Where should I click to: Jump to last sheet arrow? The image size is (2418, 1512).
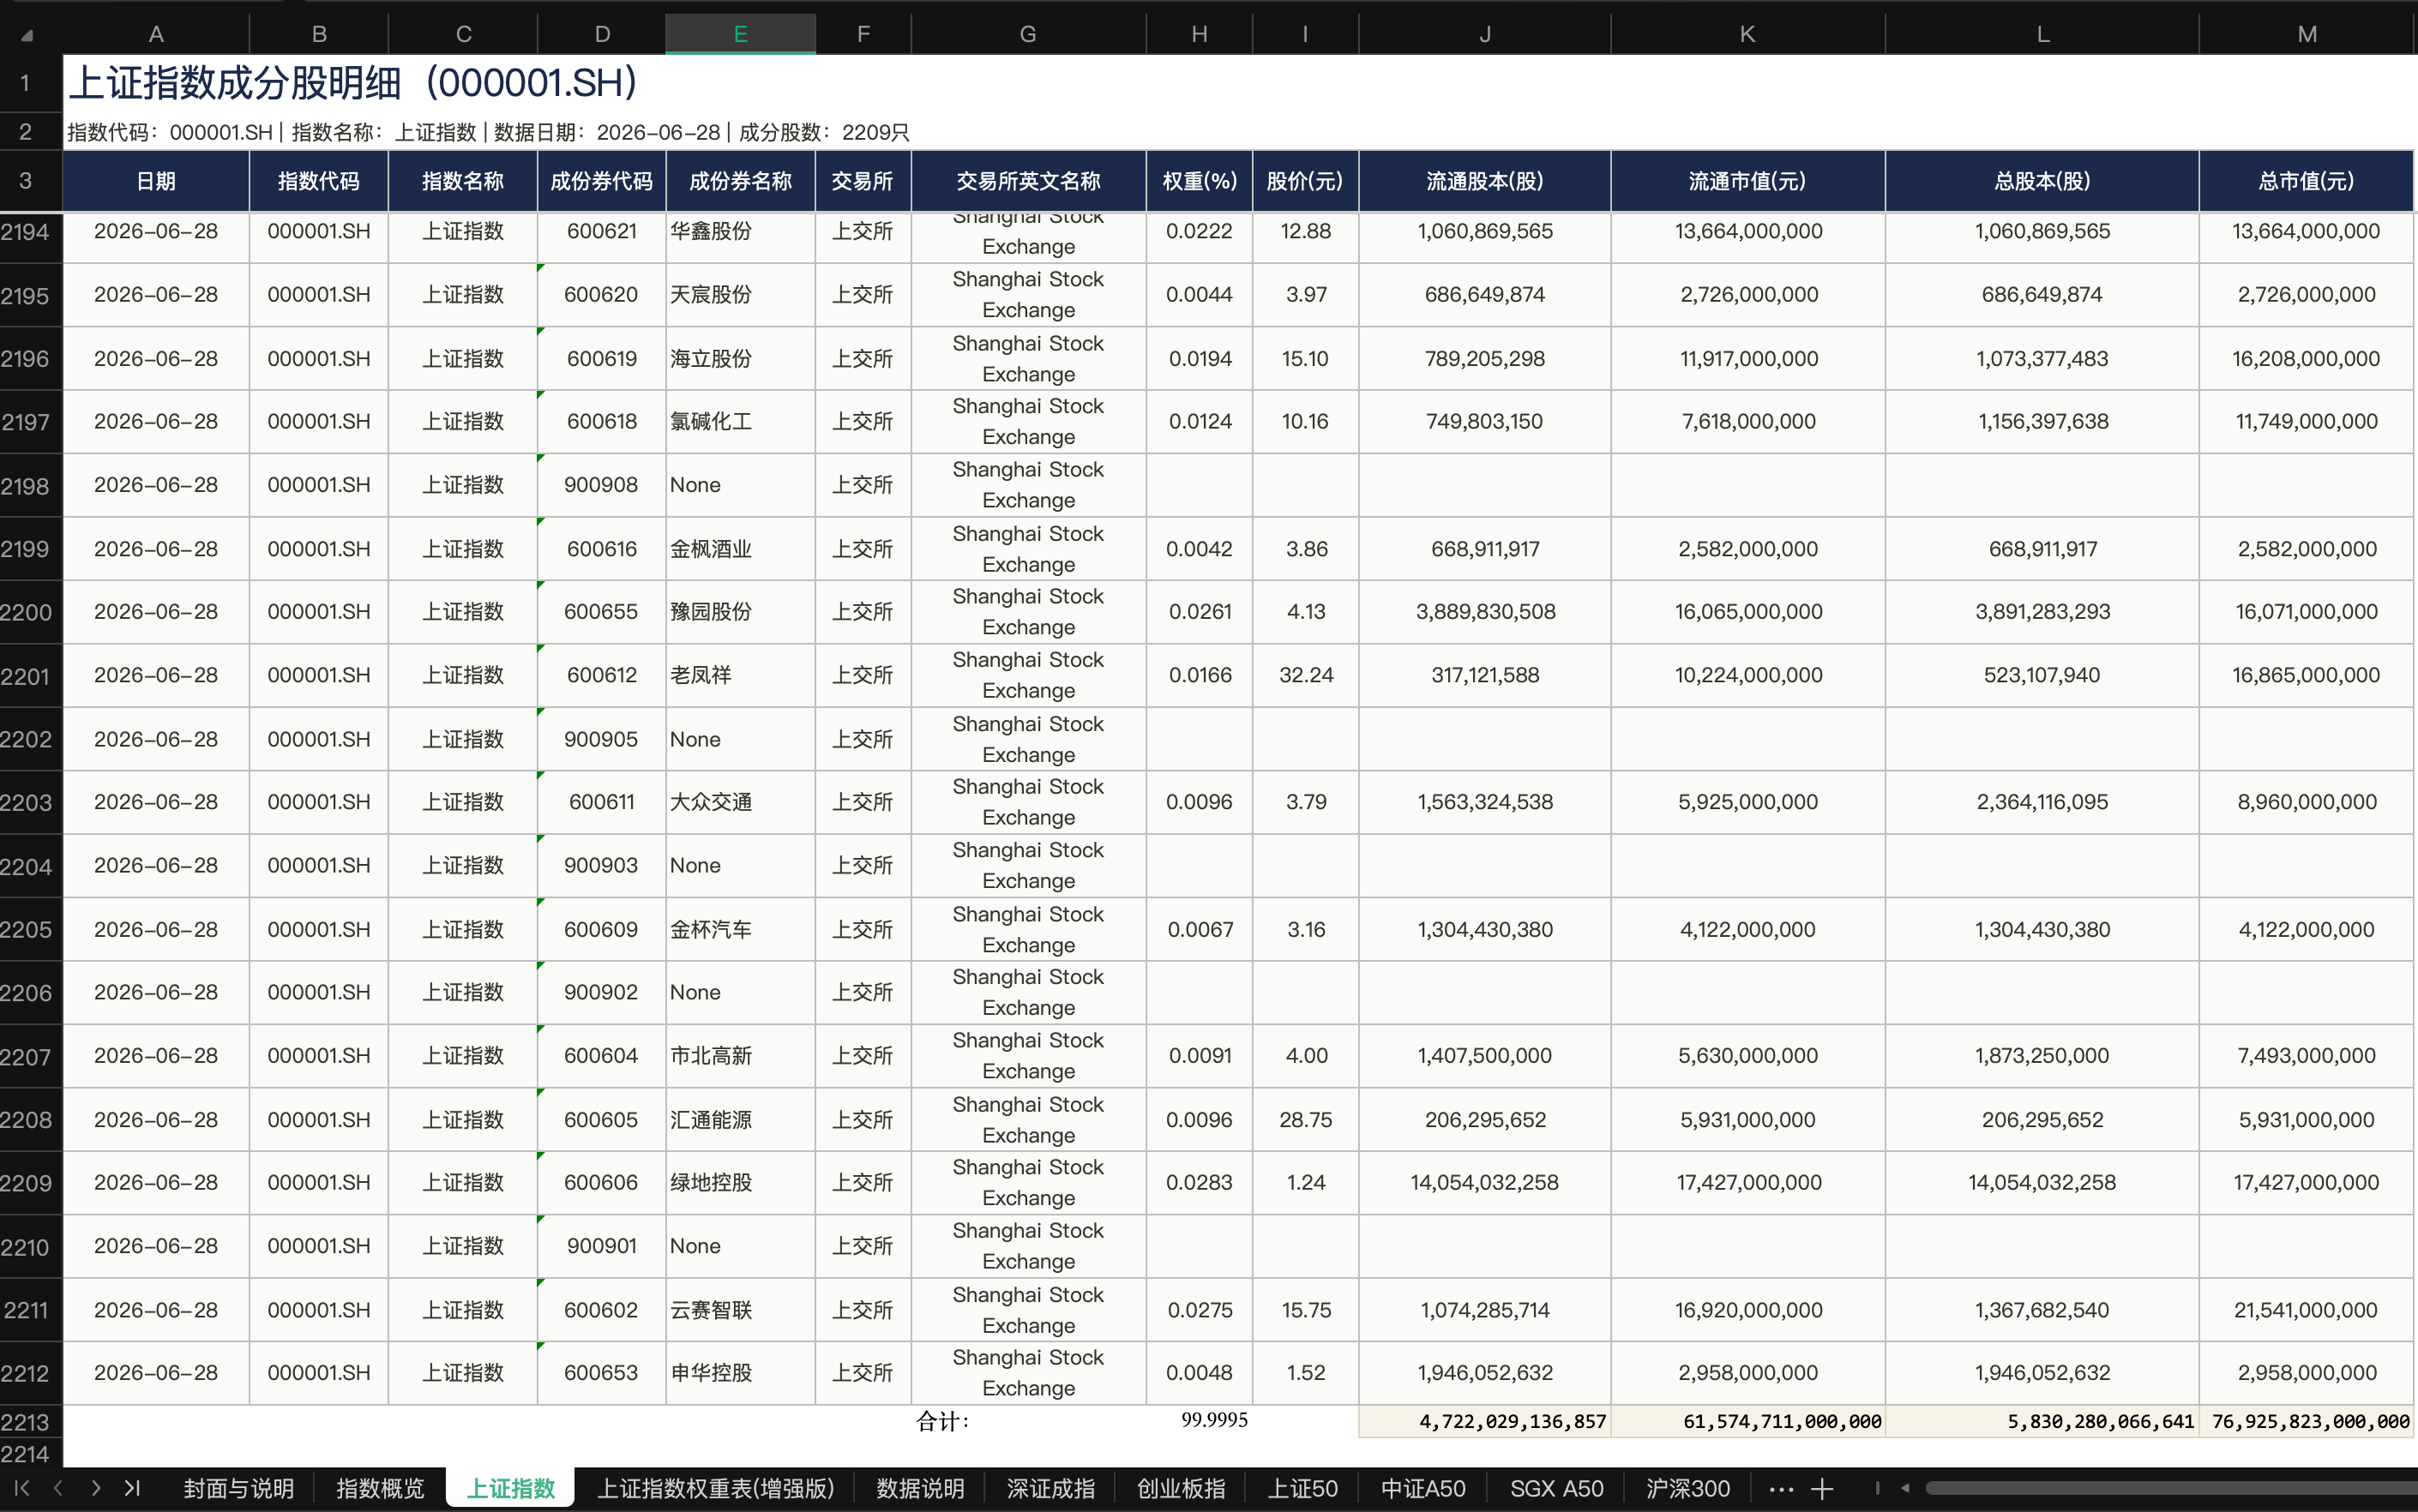tap(132, 1488)
